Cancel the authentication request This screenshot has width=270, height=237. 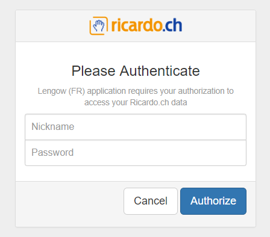tap(151, 201)
